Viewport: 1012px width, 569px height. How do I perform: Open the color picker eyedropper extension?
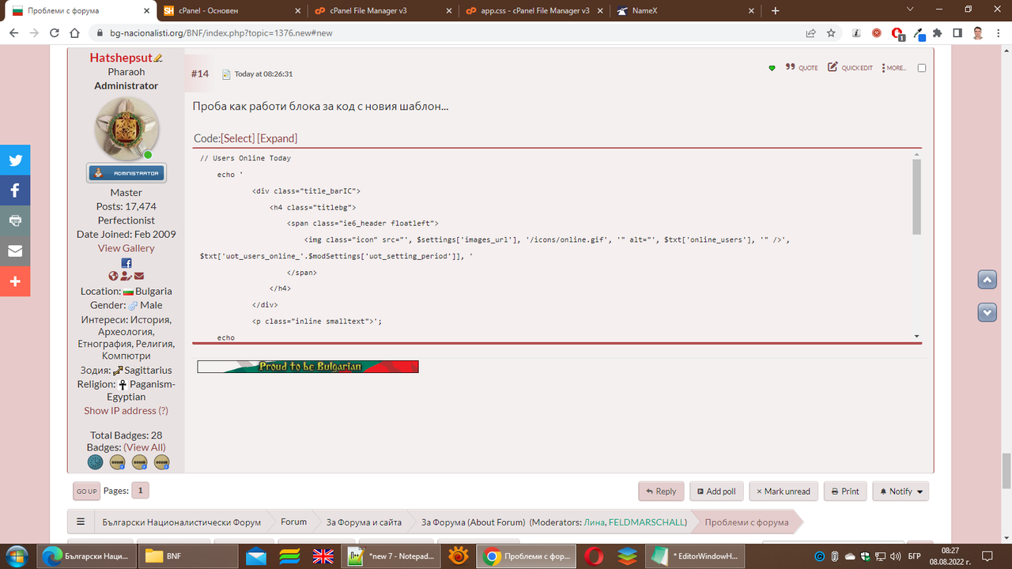coord(918,33)
